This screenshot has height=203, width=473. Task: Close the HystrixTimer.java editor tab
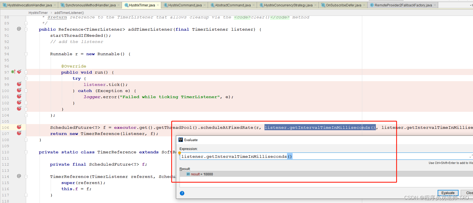tap(158, 5)
